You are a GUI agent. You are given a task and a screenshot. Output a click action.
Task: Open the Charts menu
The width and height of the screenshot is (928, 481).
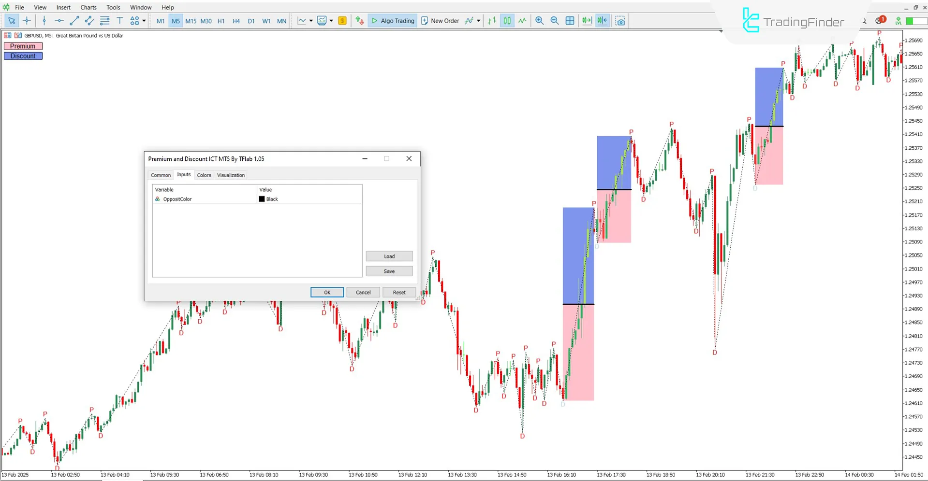pos(88,7)
